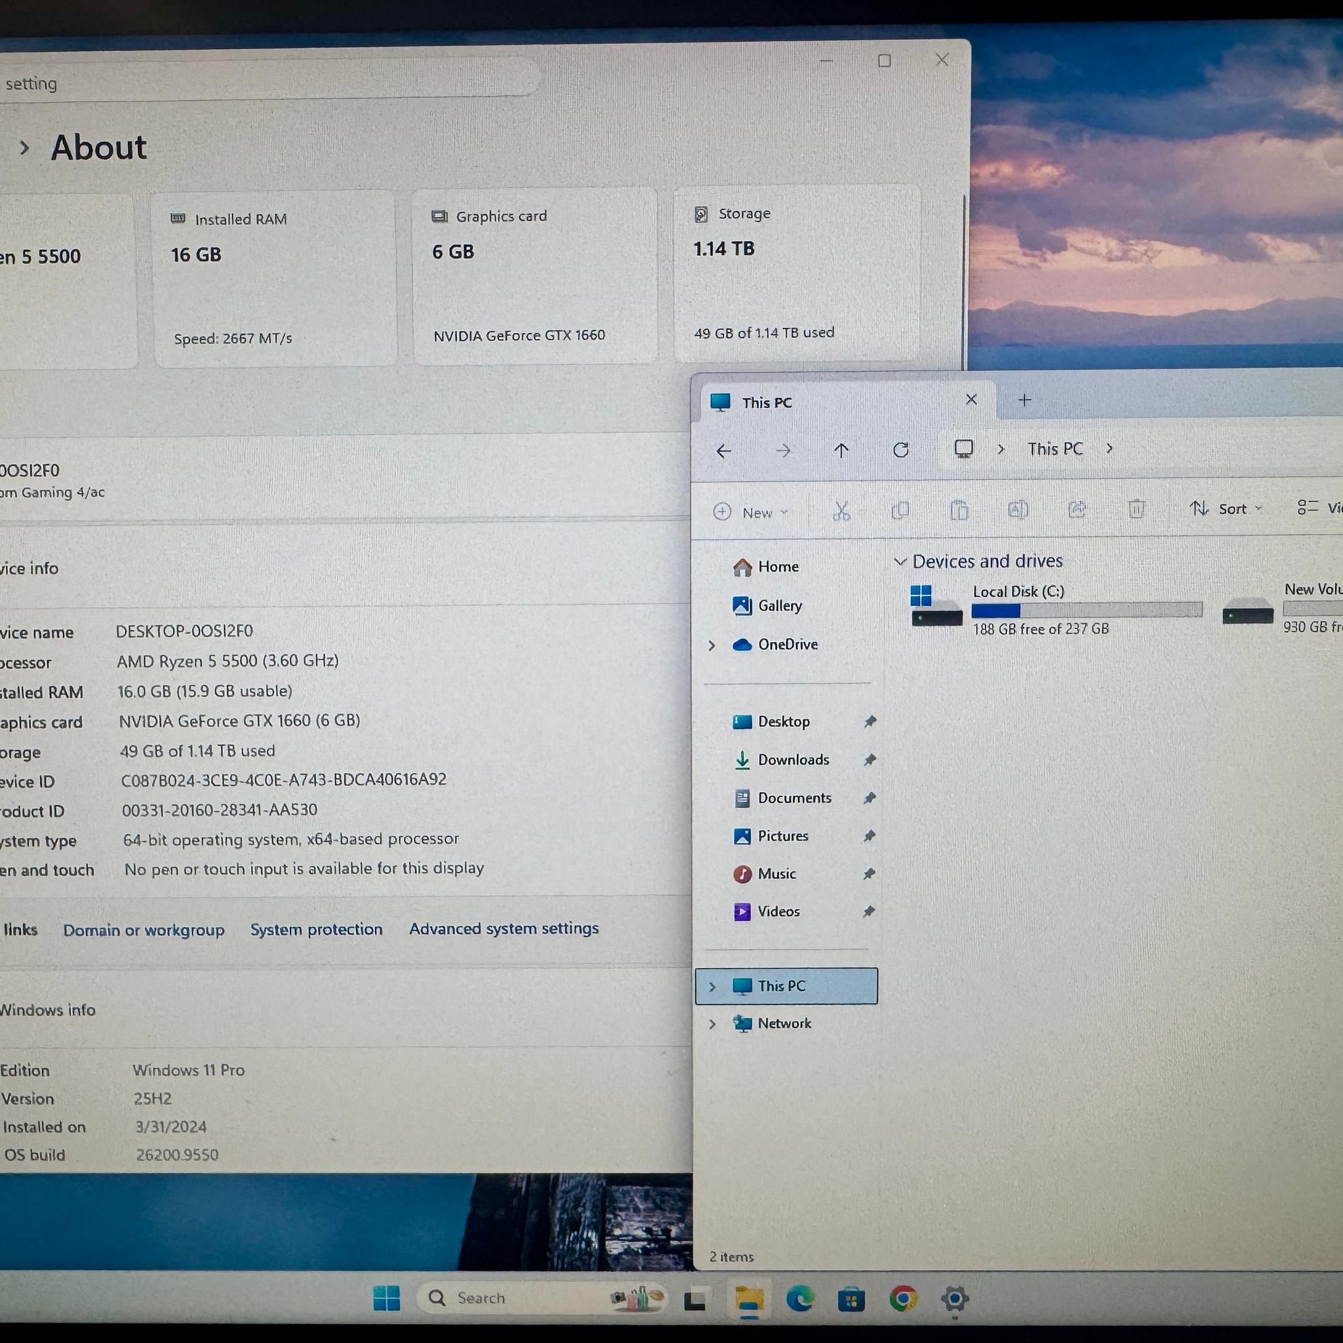Unpin Documents using its pin icon
The height and width of the screenshot is (1343, 1343).
(870, 798)
